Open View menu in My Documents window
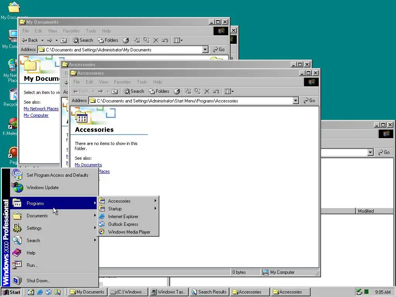The image size is (396, 297). (x=52, y=31)
